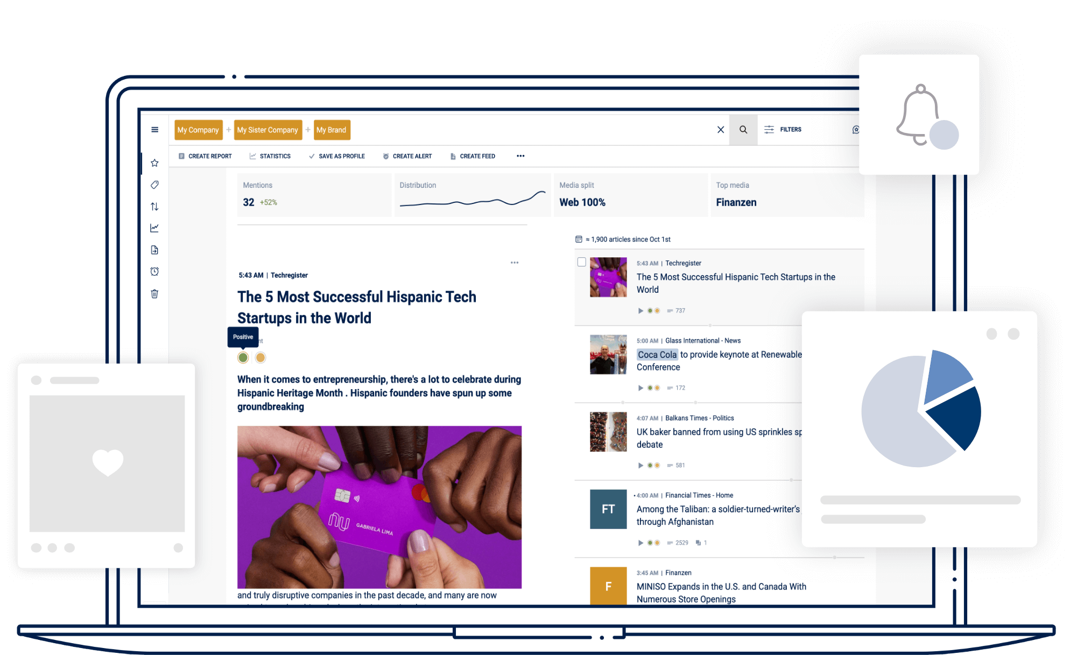
Task: Open the toolbar more options ellipsis
Action: click(x=520, y=156)
